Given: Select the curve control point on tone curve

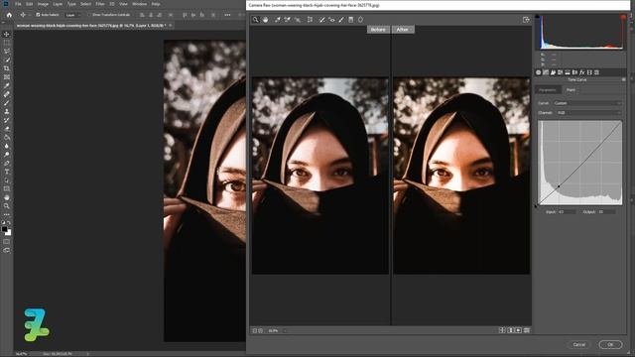Looking at the screenshot, I should point(559,186).
